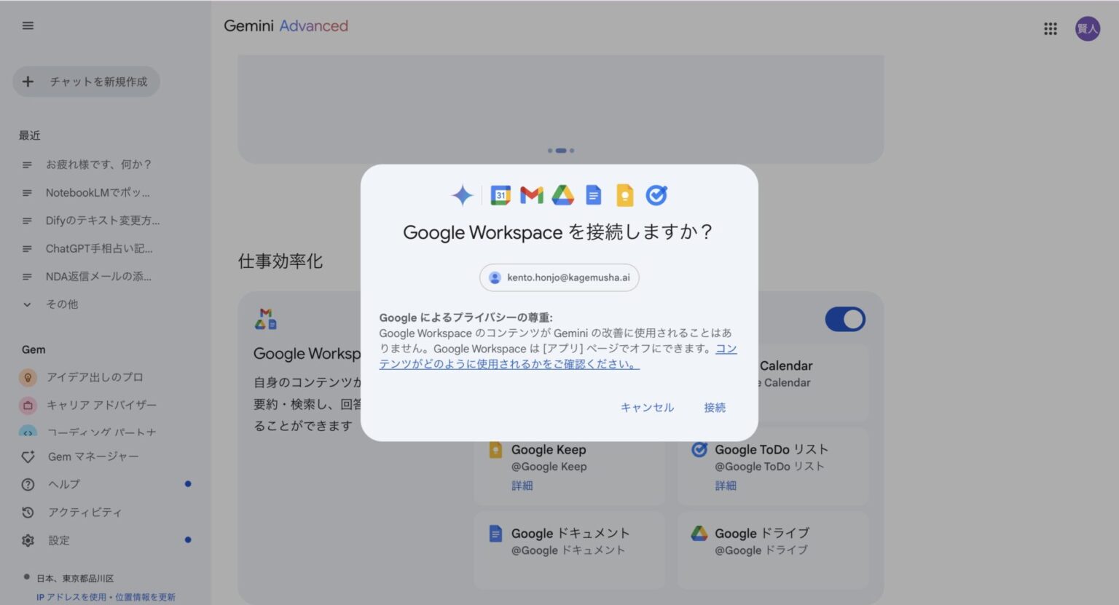Screen dimensions: 1119x605
Task: Click the 賢人 profile avatar
Action: click(x=1087, y=28)
